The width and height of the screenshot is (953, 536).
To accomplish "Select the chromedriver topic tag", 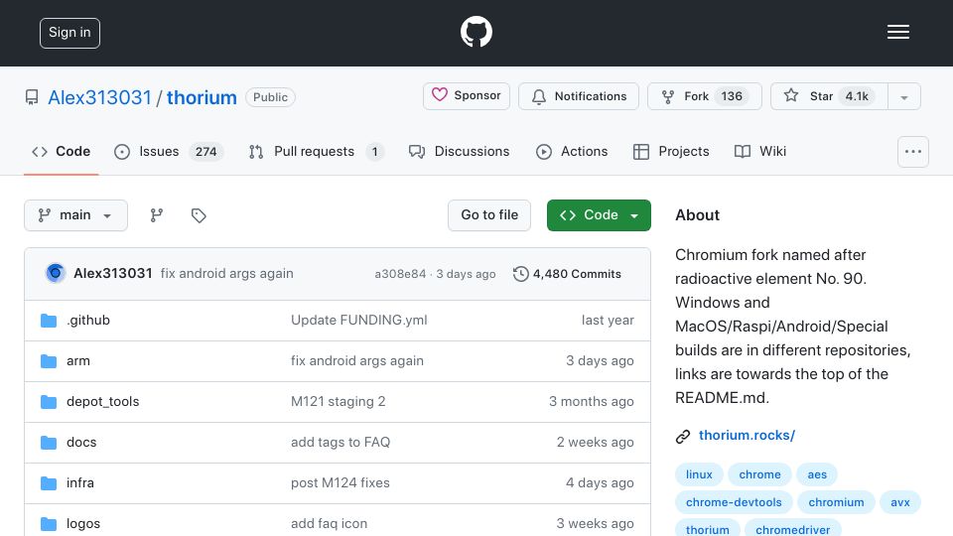I will pos(792,529).
